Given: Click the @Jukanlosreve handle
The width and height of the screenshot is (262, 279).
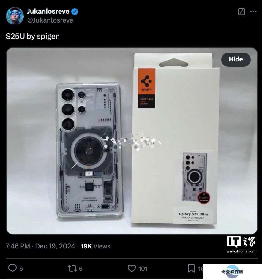Looking at the screenshot, I should (50, 20).
